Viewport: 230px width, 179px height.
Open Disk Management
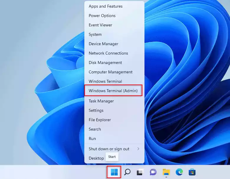click(105, 63)
